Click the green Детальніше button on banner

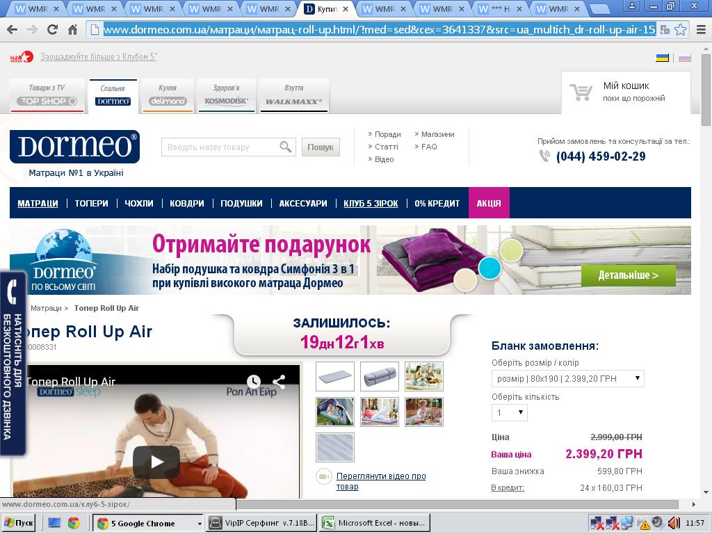tap(629, 275)
